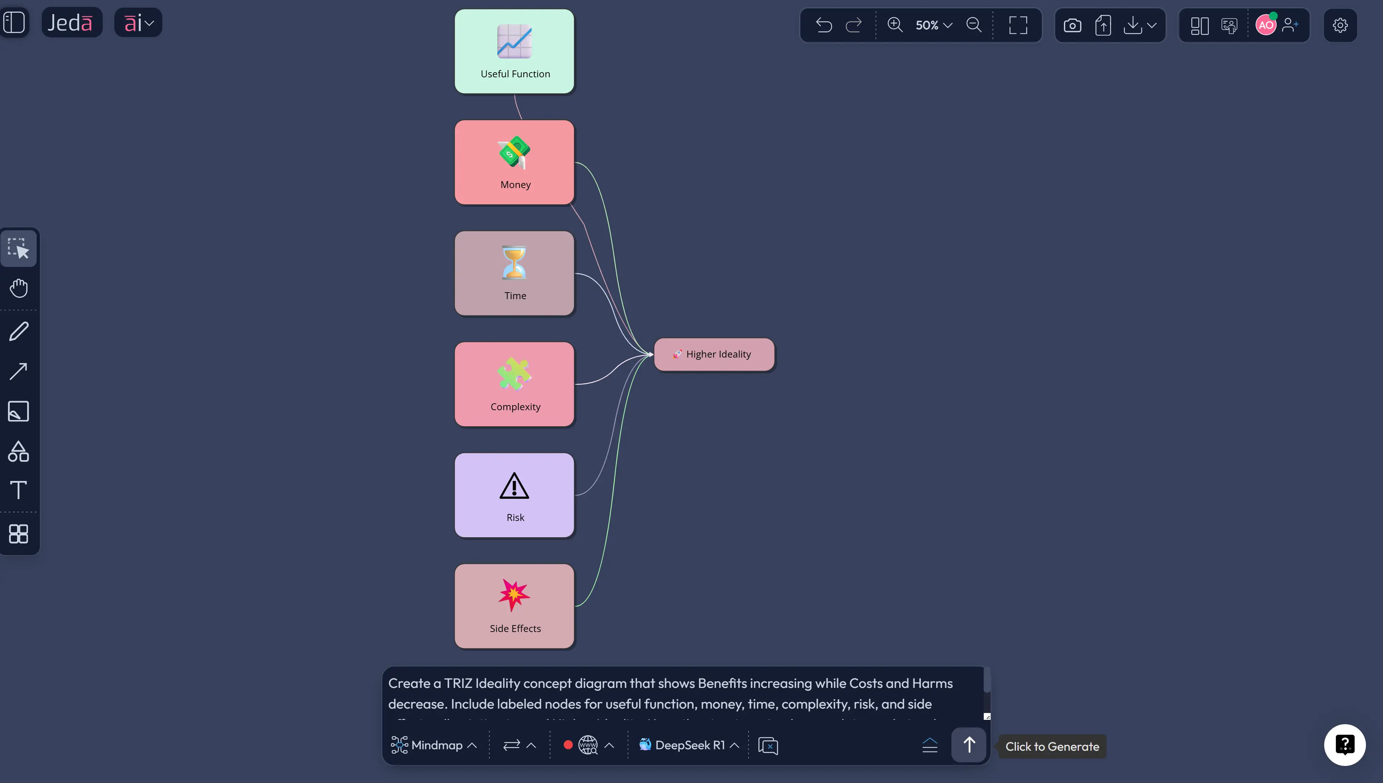Click inside the prompt text box

[683, 694]
